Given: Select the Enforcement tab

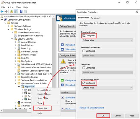Looking at the screenshot, I should pyautogui.click(x=84, y=18).
